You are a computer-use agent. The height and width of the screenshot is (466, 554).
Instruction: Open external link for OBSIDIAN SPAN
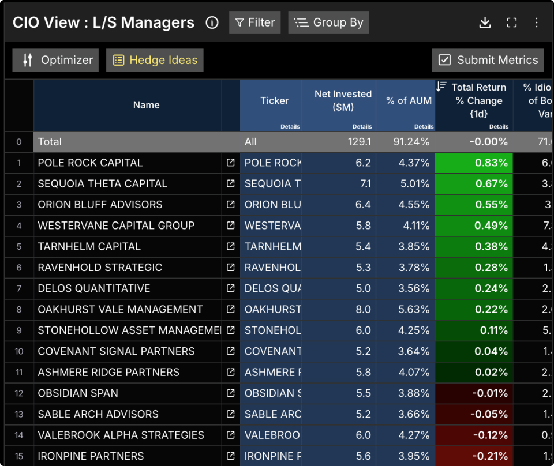pyautogui.click(x=231, y=393)
